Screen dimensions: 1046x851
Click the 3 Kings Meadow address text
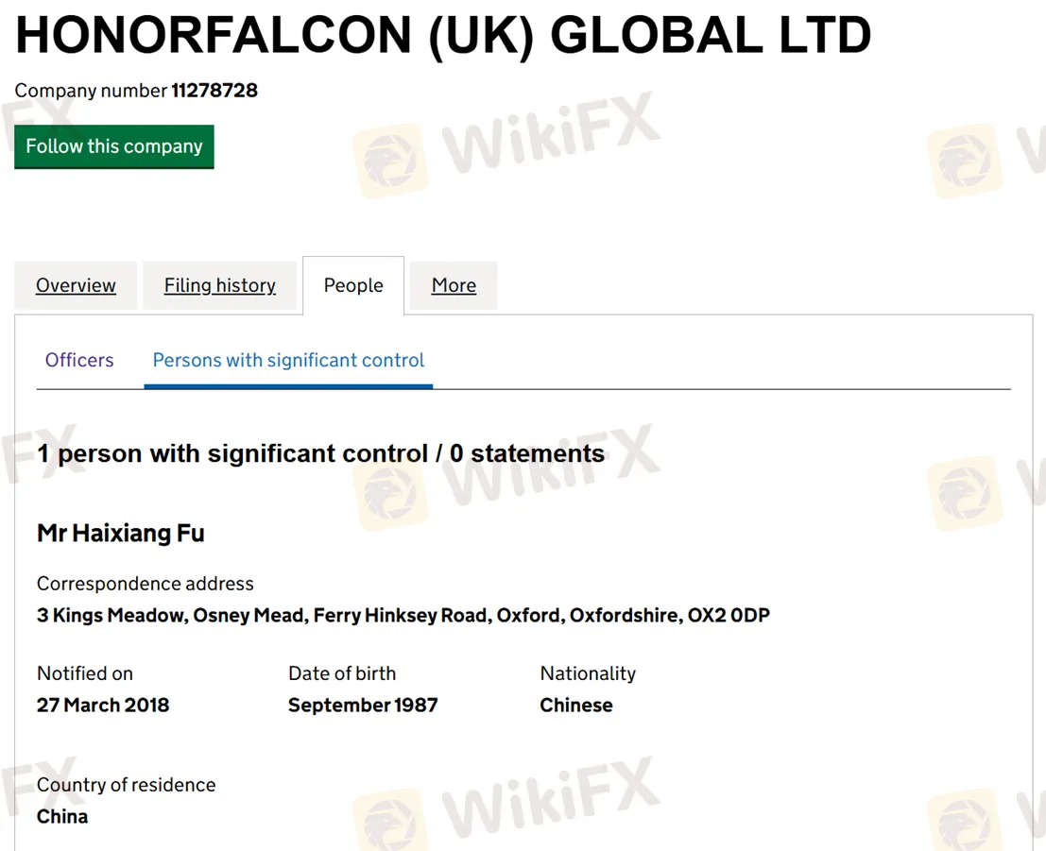click(x=403, y=615)
